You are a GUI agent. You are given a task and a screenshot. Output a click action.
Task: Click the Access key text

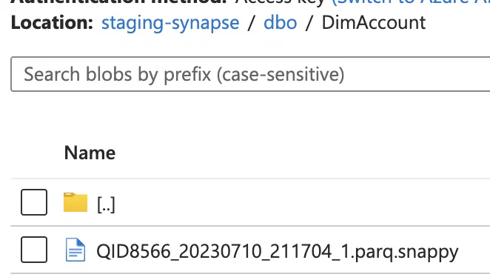coord(281,2)
